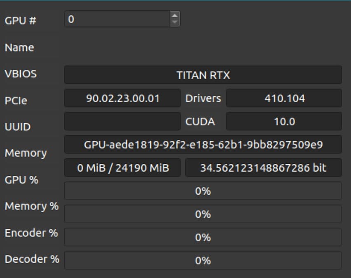Select the TITAN RTX name field
Viewport: 351px width, 278px height.
tap(203, 75)
